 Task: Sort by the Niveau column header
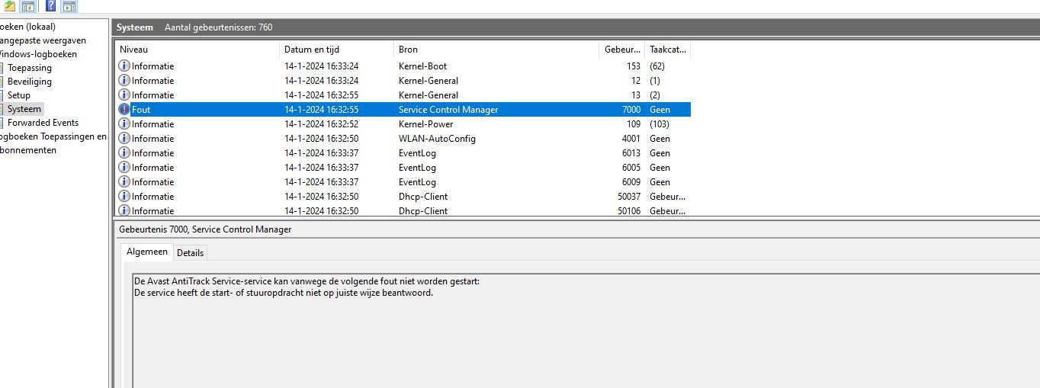coord(197,50)
